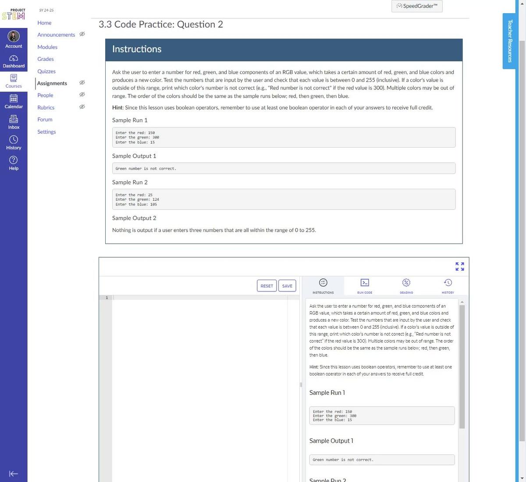This screenshot has width=526, height=482.
Task: Open the Rubrics course link
Action: click(46, 107)
